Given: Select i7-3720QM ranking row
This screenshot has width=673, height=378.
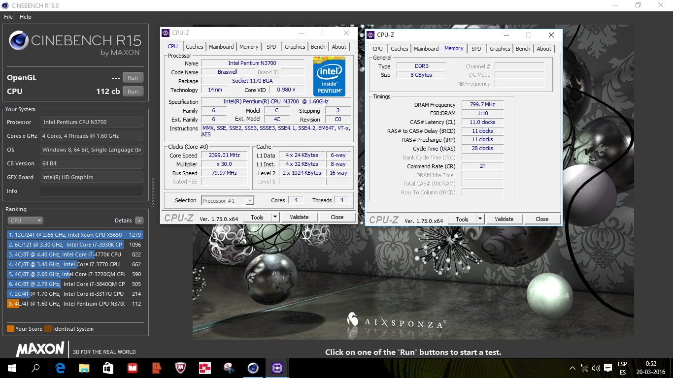Looking at the screenshot, I should (75, 274).
